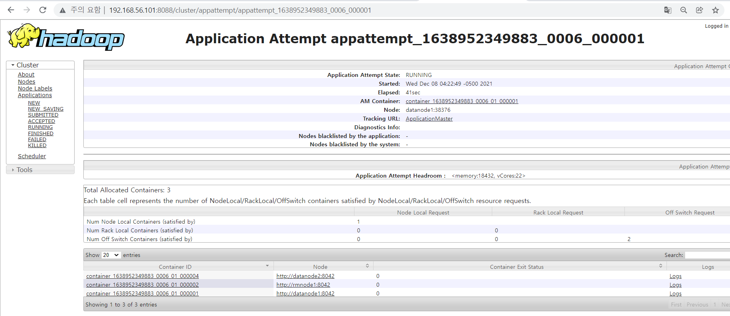The width and height of the screenshot is (730, 316).
Task: Click the 'Total Allocated Containers: 3' text
Action: 127,190
